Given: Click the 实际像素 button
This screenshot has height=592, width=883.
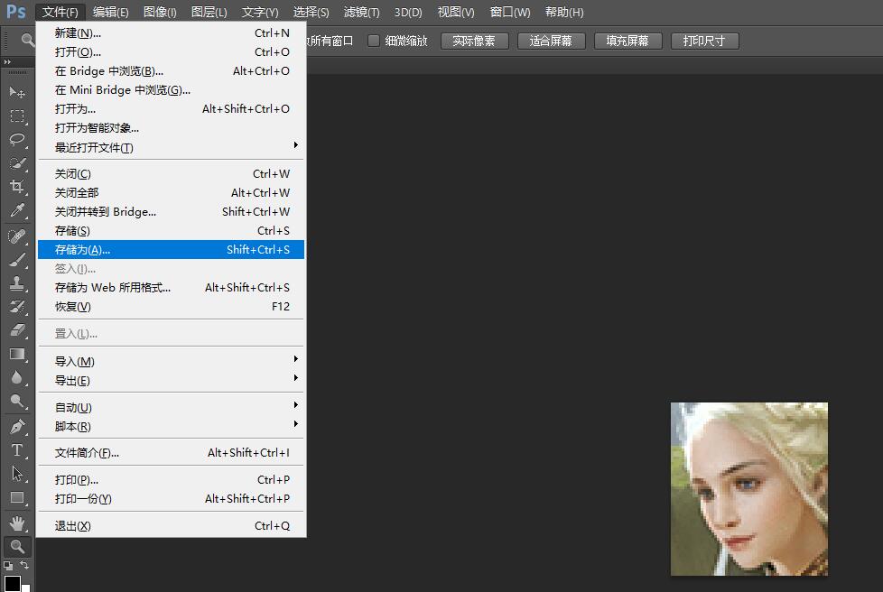Looking at the screenshot, I should click(x=474, y=42).
